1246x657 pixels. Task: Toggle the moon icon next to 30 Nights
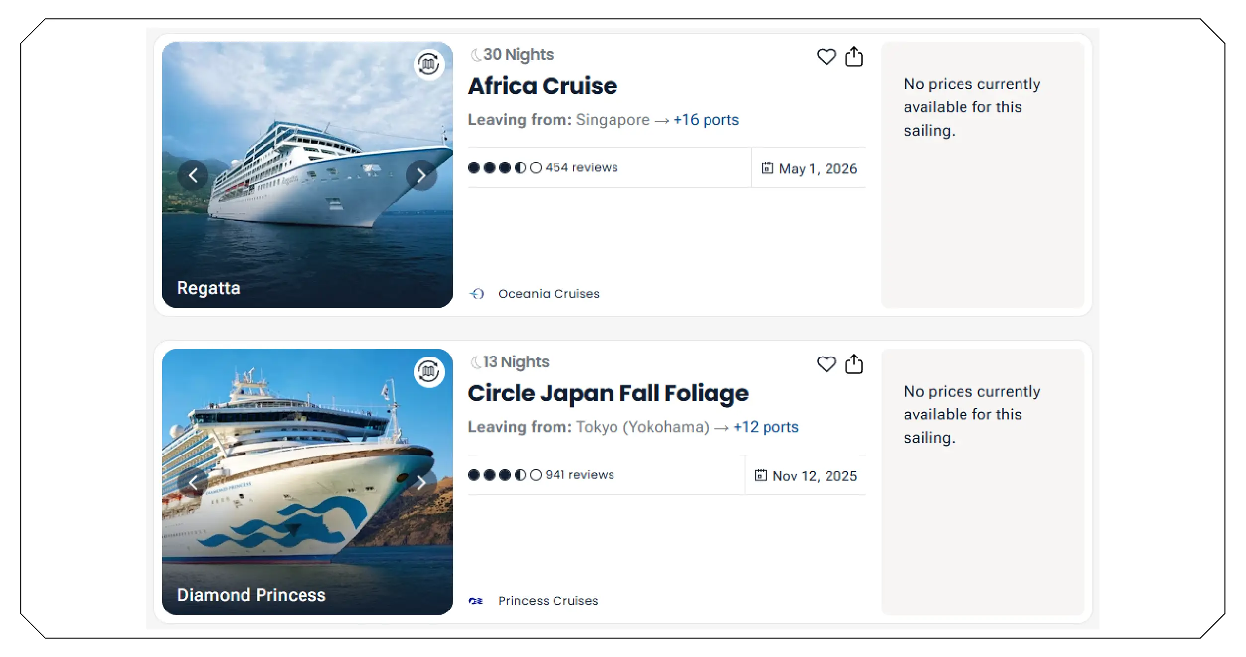475,54
